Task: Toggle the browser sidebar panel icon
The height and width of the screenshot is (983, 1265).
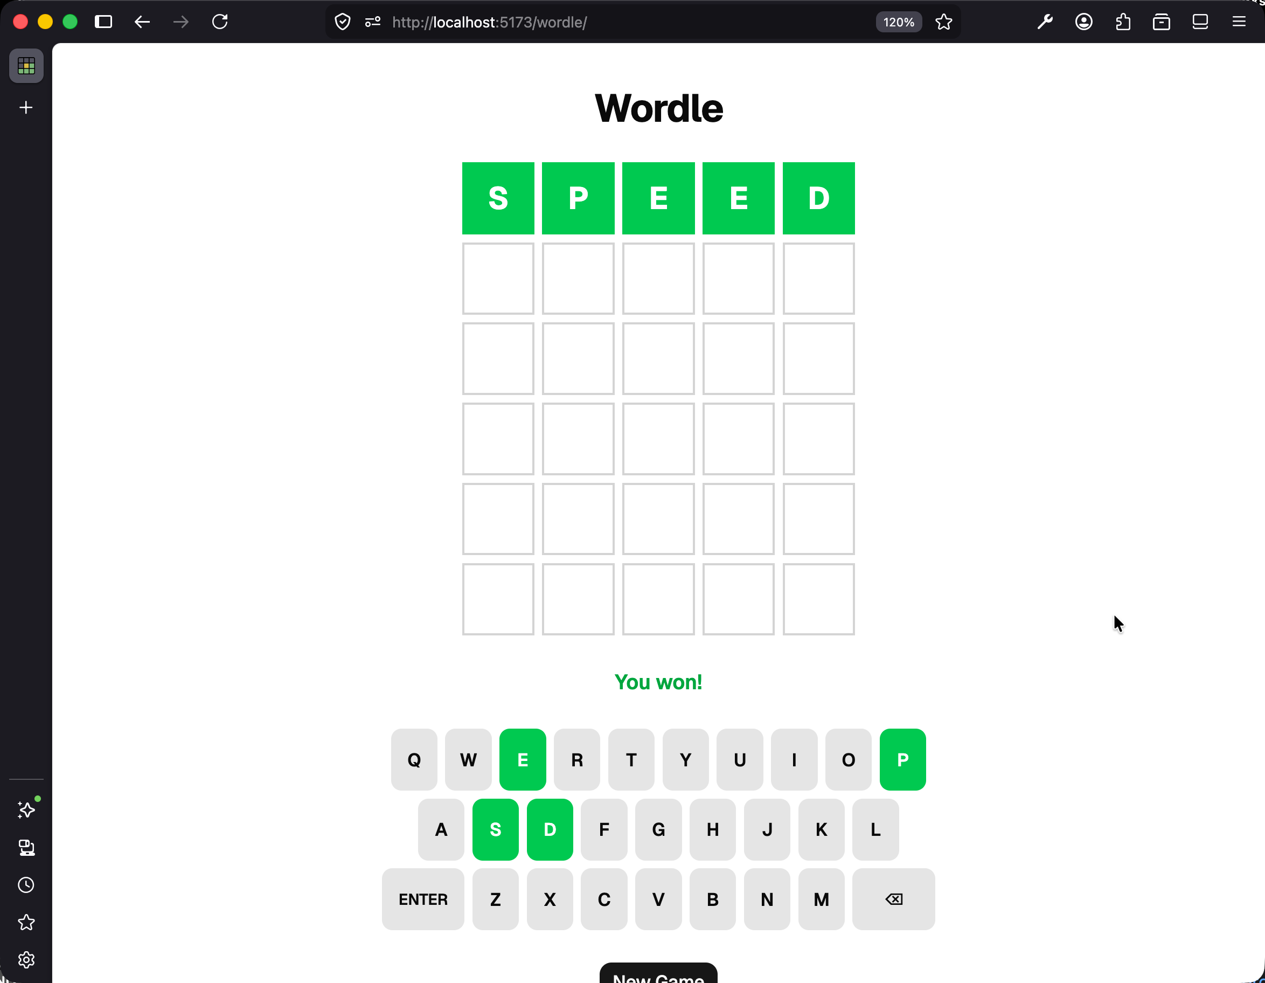Action: coord(103,22)
